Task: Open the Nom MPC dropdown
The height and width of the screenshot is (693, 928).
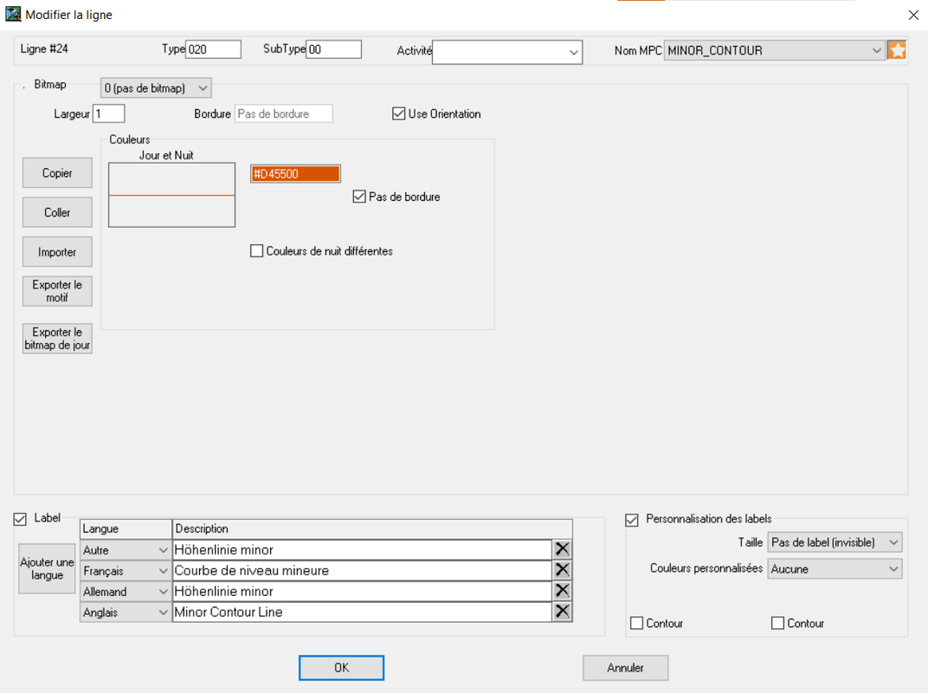Action: 774,50
